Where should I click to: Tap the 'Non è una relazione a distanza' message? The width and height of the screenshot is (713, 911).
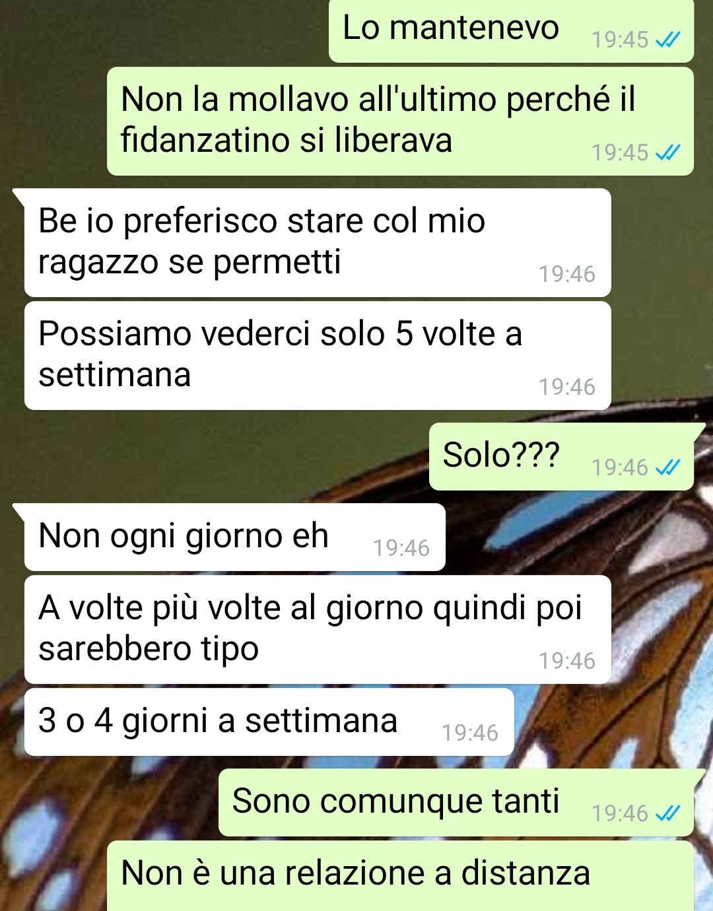[x=400, y=875]
